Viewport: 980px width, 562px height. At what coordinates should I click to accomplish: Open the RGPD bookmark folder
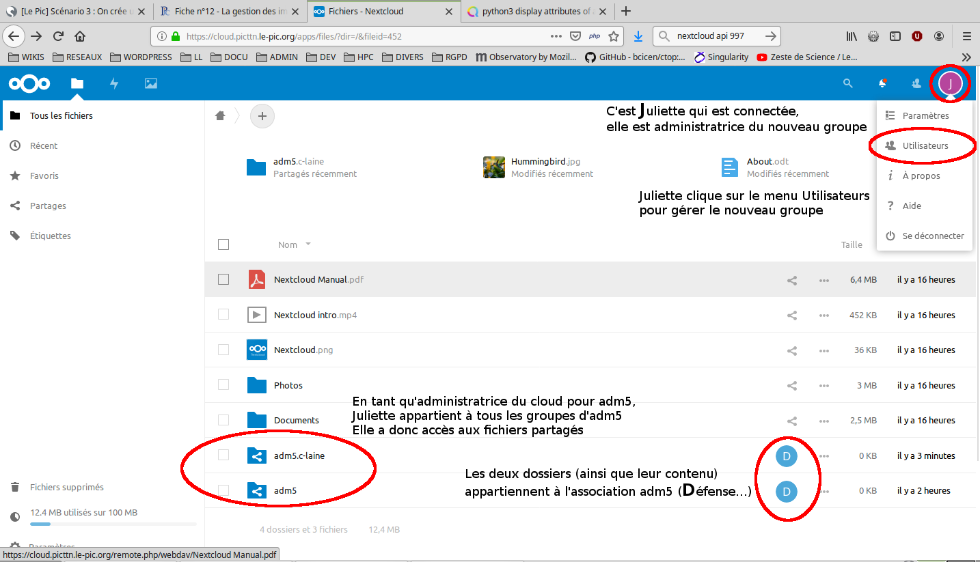448,57
